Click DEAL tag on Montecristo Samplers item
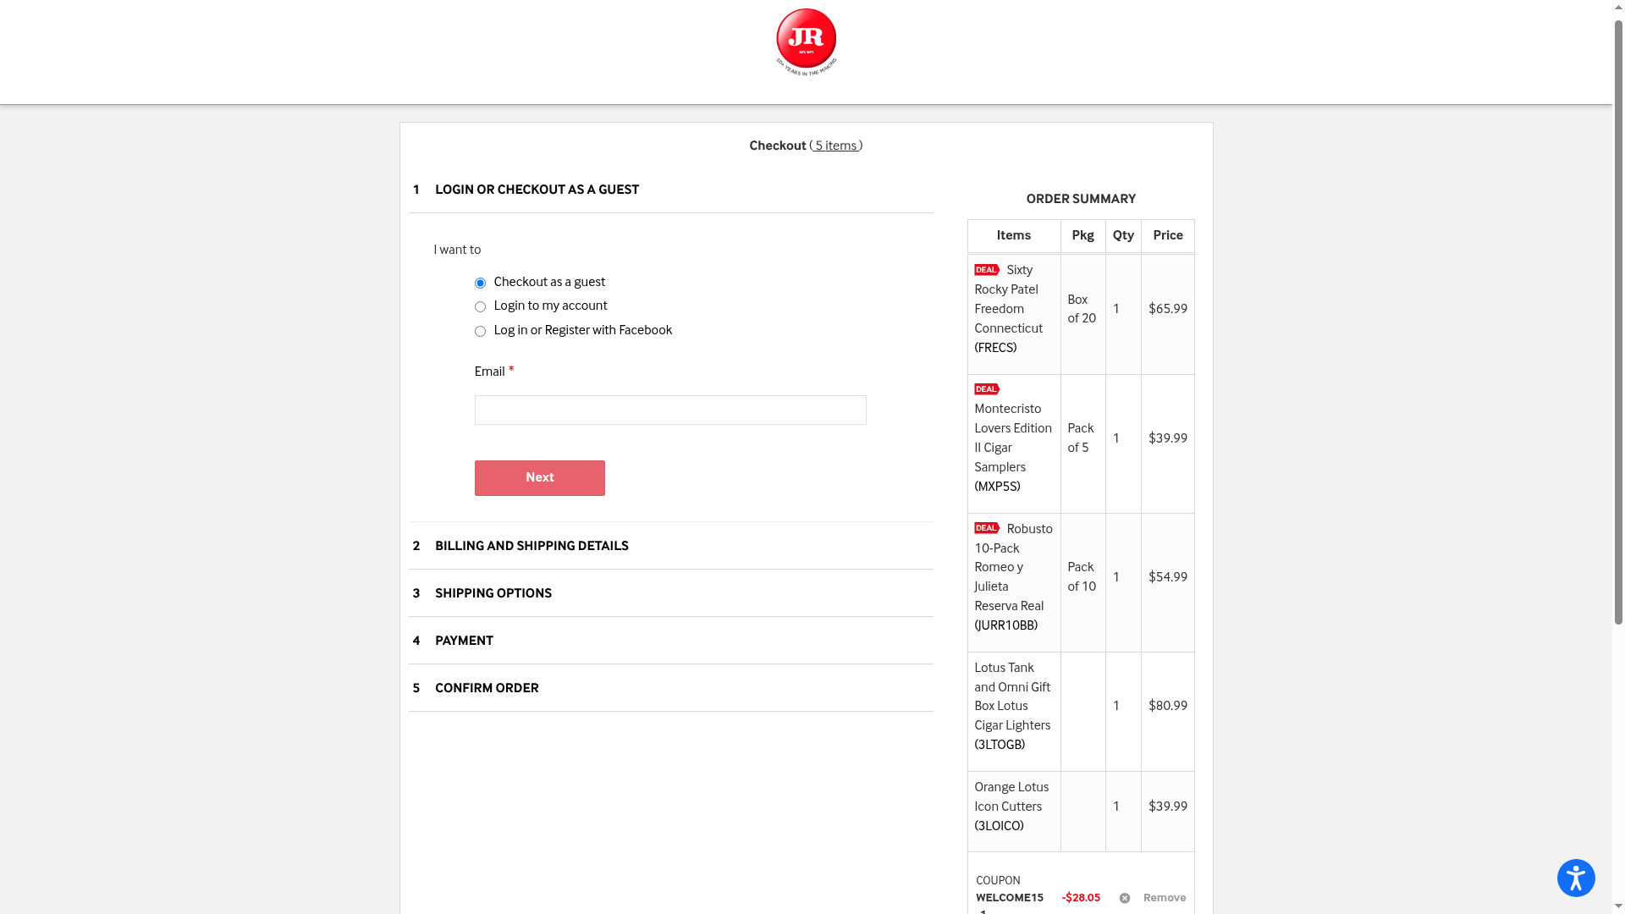The height and width of the screenshot is (914, 1625). coord(986,389)
